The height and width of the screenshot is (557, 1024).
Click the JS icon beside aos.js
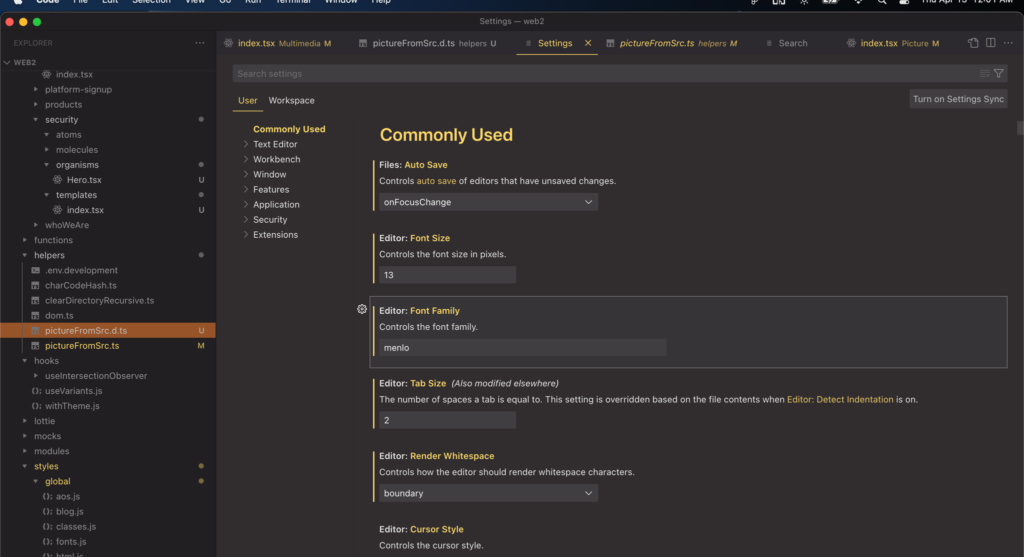tap(47, 496)
